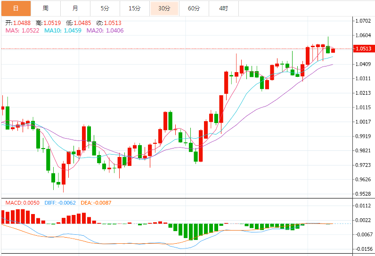Click the MACD:0.0050 value label
Image resolution: width=375 pixels, height=256 pixels.
coord(23,203)
